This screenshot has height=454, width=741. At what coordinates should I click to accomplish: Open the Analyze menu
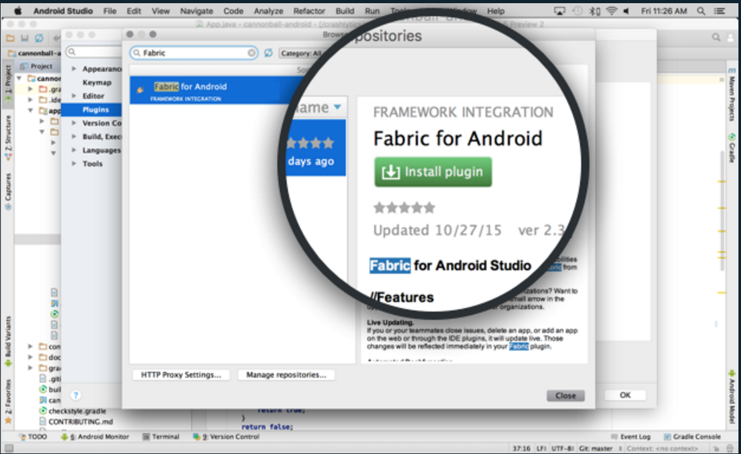tap(268, 11)
